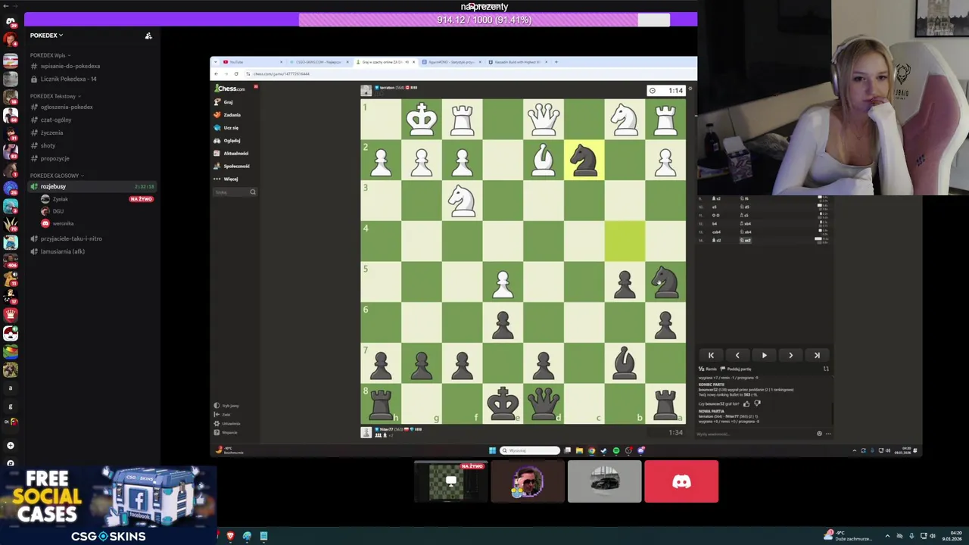Collapse the POKEDEX Wpis category
The height and width of the screenshot is (545, 969).
pos(49,55)
